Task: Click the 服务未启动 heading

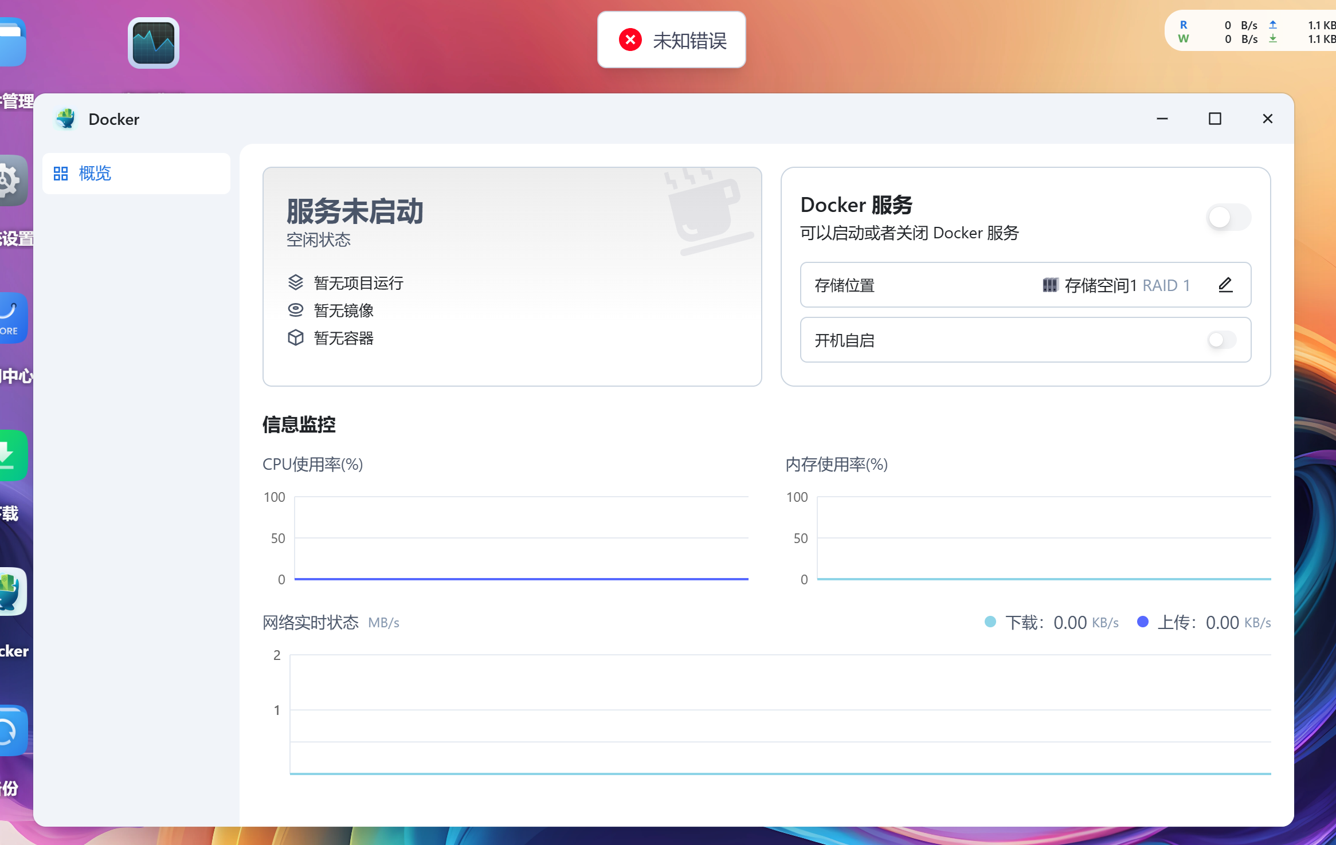Action: 355,211
